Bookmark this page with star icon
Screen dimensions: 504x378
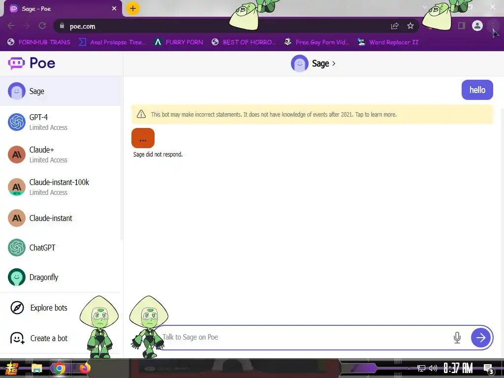(410, 26)
